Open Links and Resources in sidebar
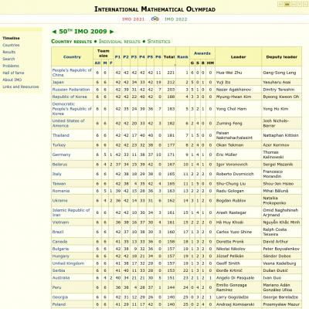This screenshot has height=309, width=309. click(x=21, y=87)
